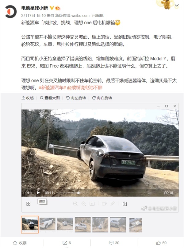The image size is (184, 248).
Task: Click the zoom in magnifier icon
Action: 75,204
